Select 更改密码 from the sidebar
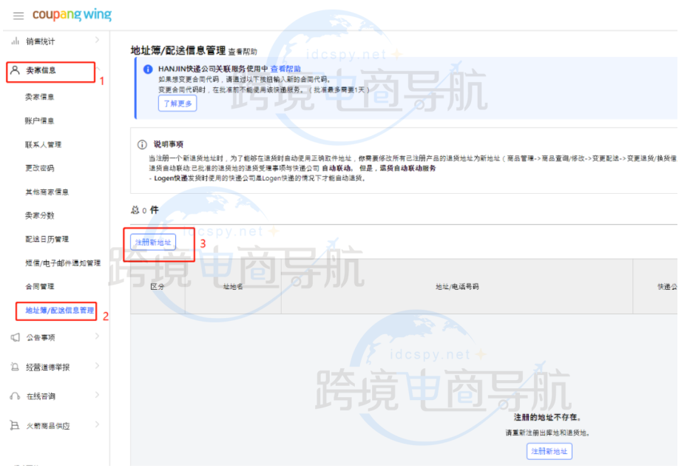The width and height of the screenshot is (690, 474). tap(39, 168)
